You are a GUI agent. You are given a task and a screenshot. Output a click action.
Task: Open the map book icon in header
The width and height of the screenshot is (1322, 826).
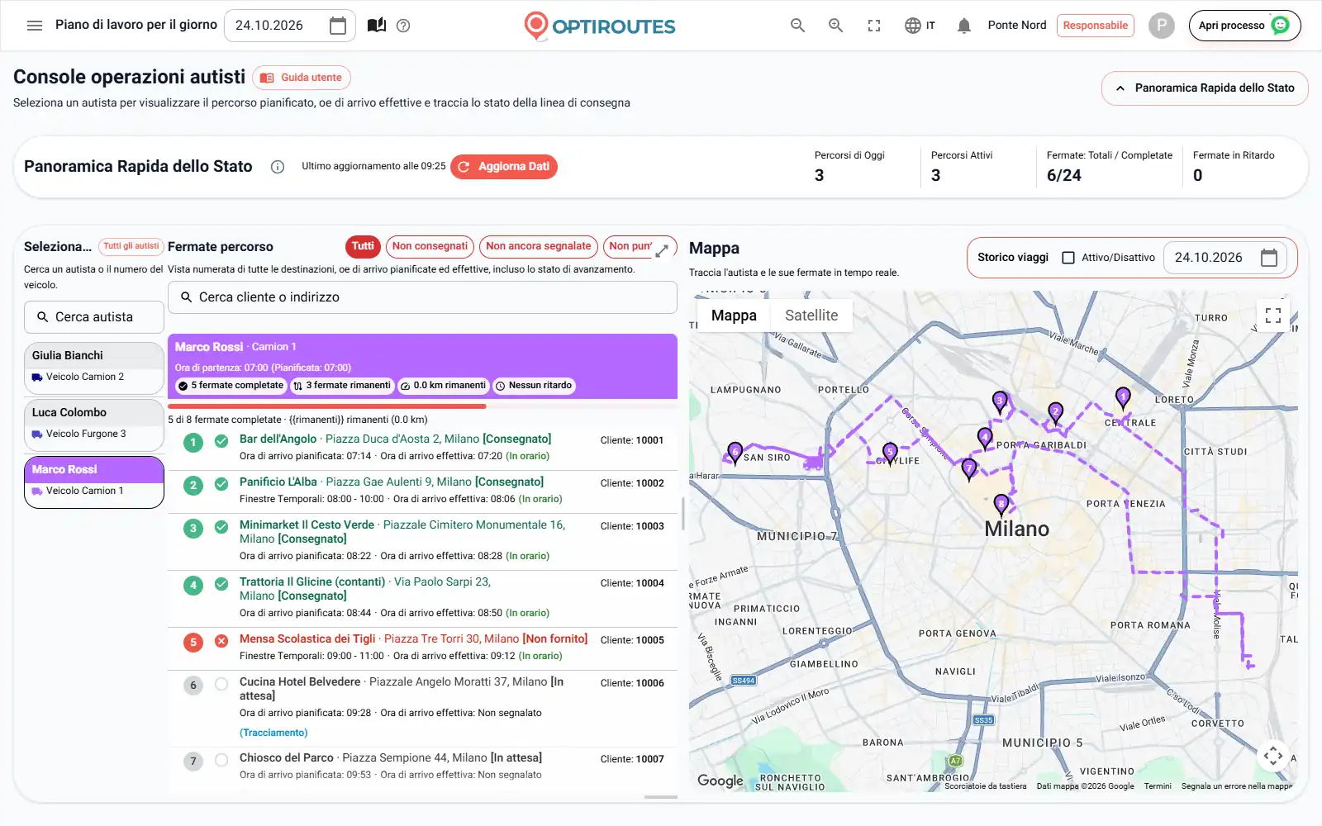click(377, 26)
